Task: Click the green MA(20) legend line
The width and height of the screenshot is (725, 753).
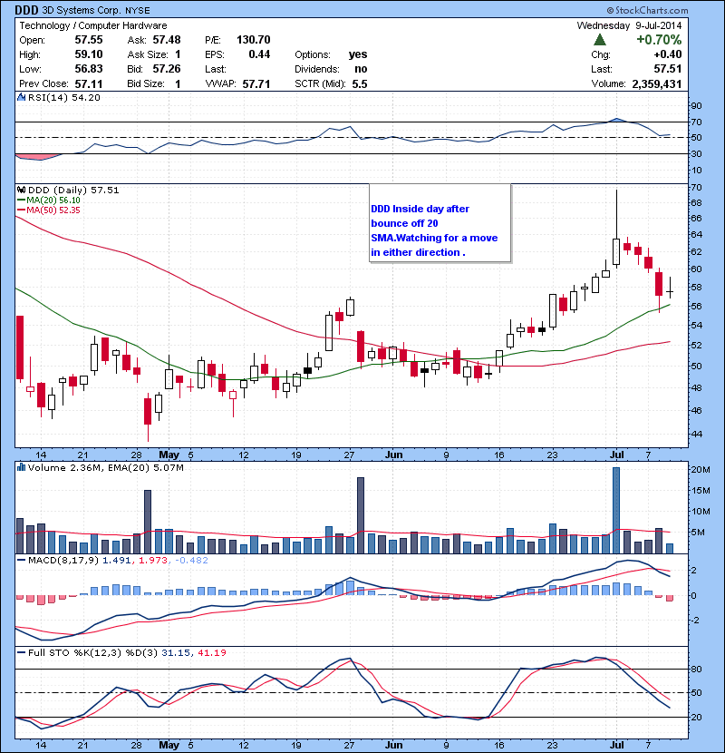Action: (x=21, y=200)
